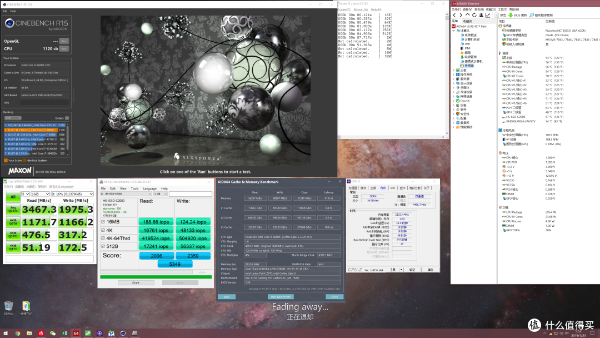This screenshot has height=338, width=600.
Task: Open WeChat from the taskbar
Action: (x=53, y=334)
